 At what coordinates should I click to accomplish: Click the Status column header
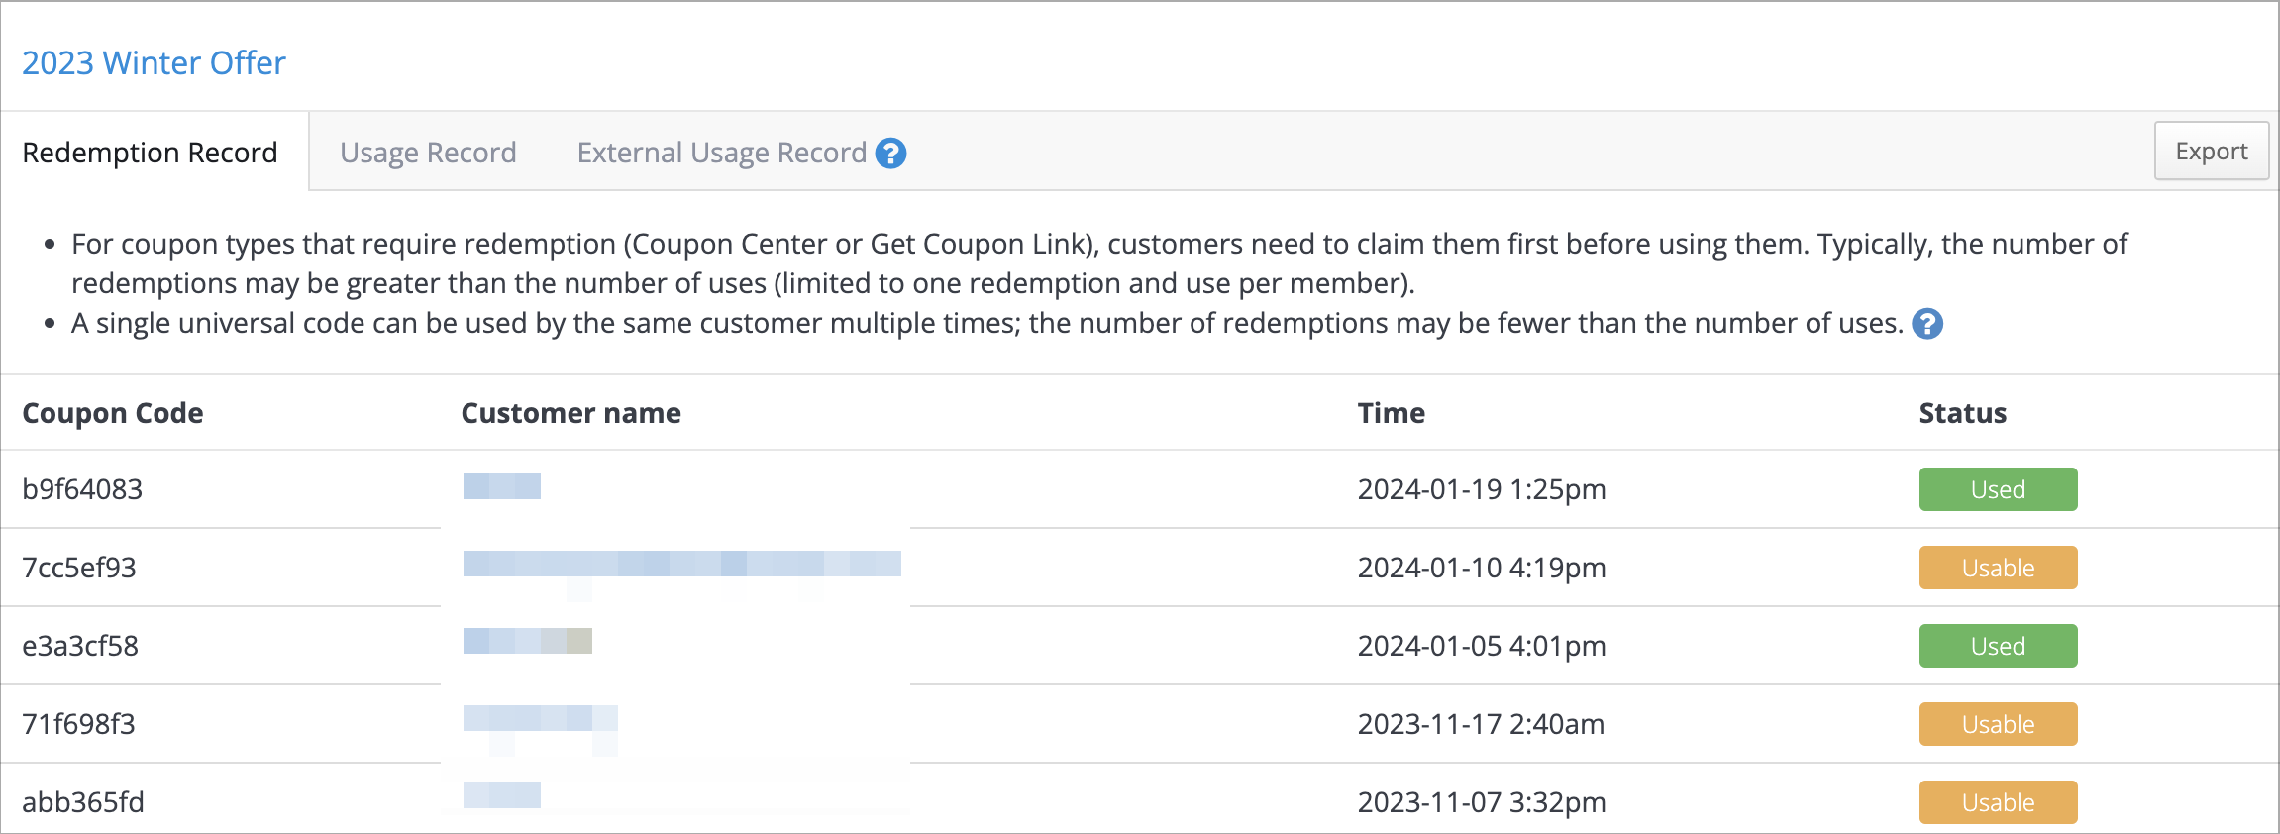point(1962,413)
